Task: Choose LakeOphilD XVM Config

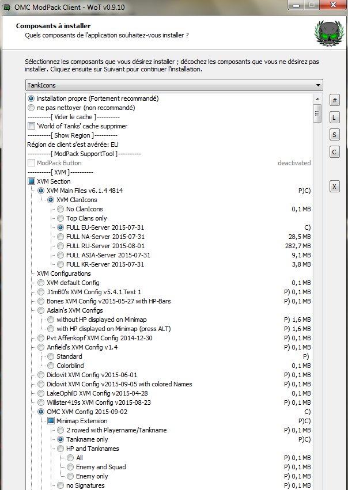Action: (x=41, y=393)
